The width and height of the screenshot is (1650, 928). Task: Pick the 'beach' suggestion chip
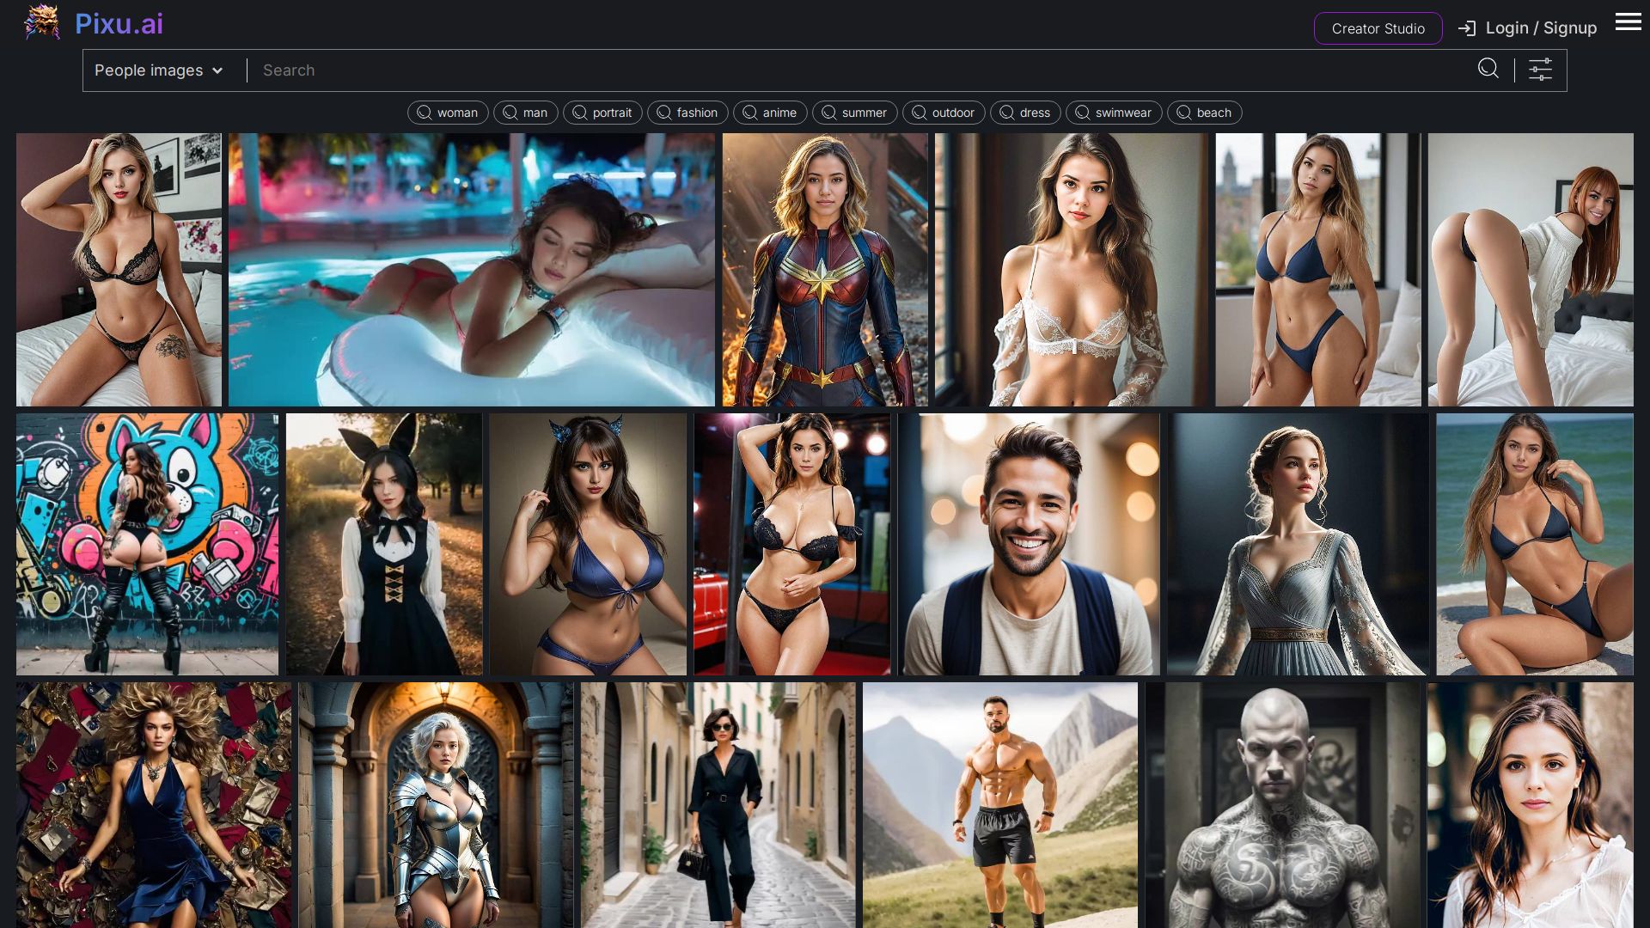tap(1204, 113)
